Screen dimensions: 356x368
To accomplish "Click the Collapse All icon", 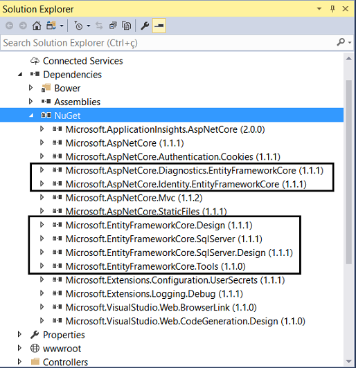I will tap(113, 26).
